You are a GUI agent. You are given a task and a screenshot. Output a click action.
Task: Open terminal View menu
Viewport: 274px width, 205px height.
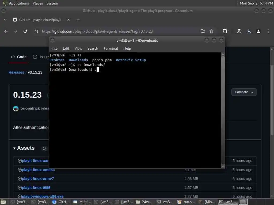[x=78, y=49]
